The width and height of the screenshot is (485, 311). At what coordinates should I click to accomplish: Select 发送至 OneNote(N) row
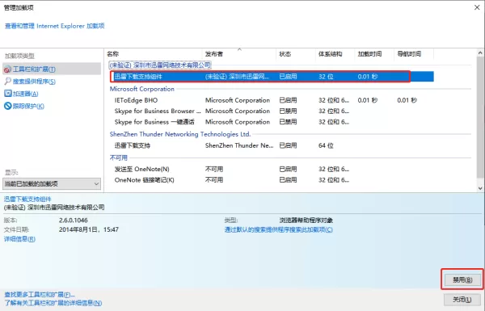pyautogui.click(x=272, y=169)
